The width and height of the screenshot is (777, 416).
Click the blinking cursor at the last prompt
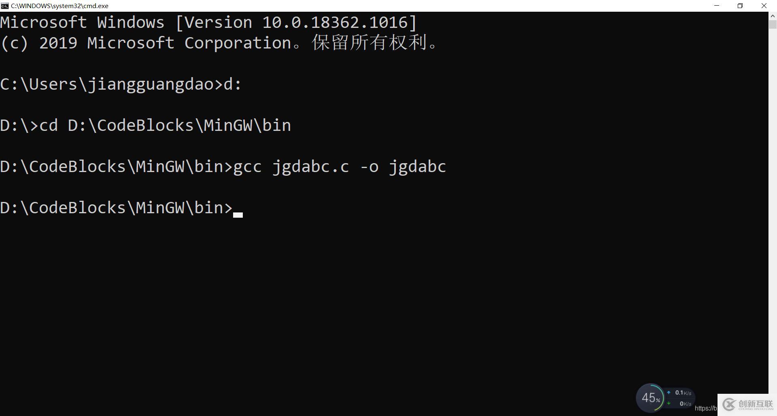238,214
